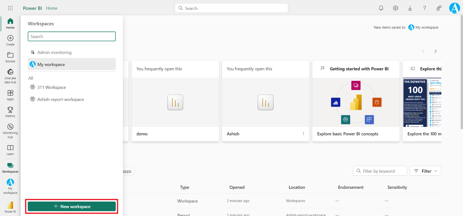Image resolution: width=463 pixels, height=216 pixels.
Task: Open OneLake data hub
Action: (x=10, y=76)
